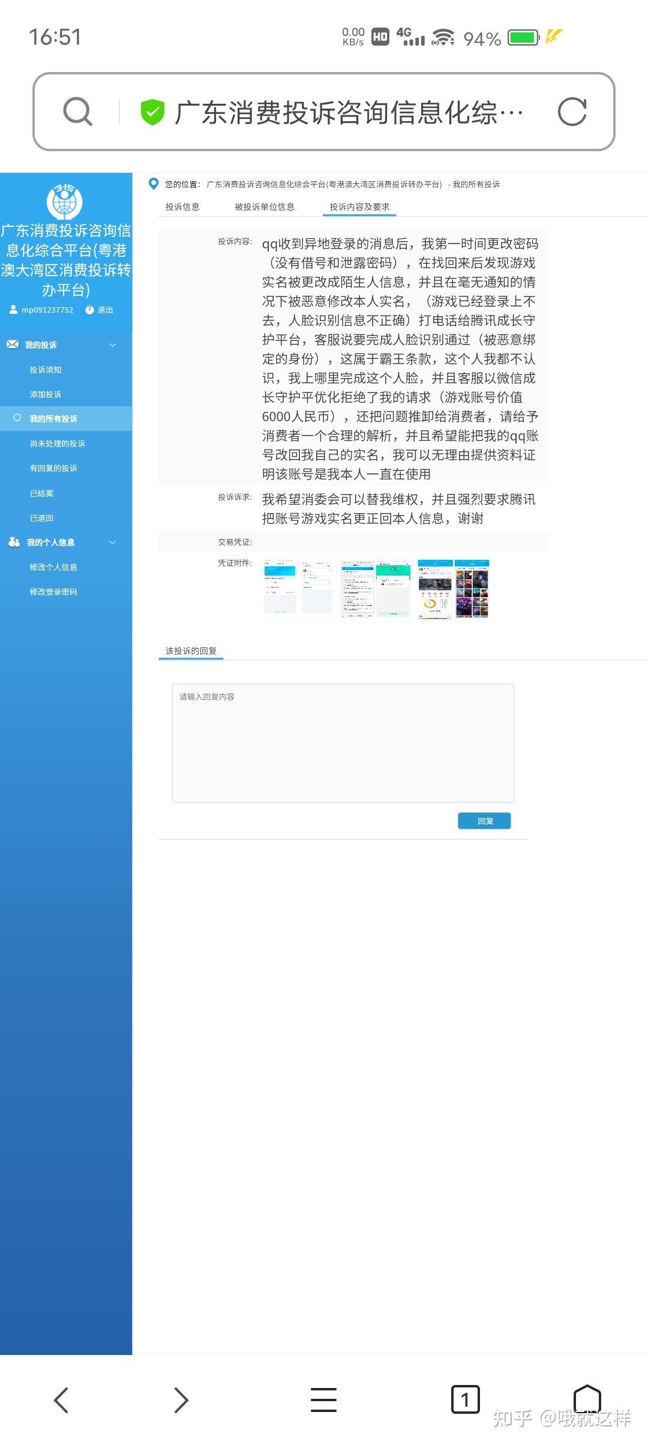Viewport: 648px width, 1445px height.
Task: Open 我的所有投诉 in the sidebar
Action: [53, 419]
